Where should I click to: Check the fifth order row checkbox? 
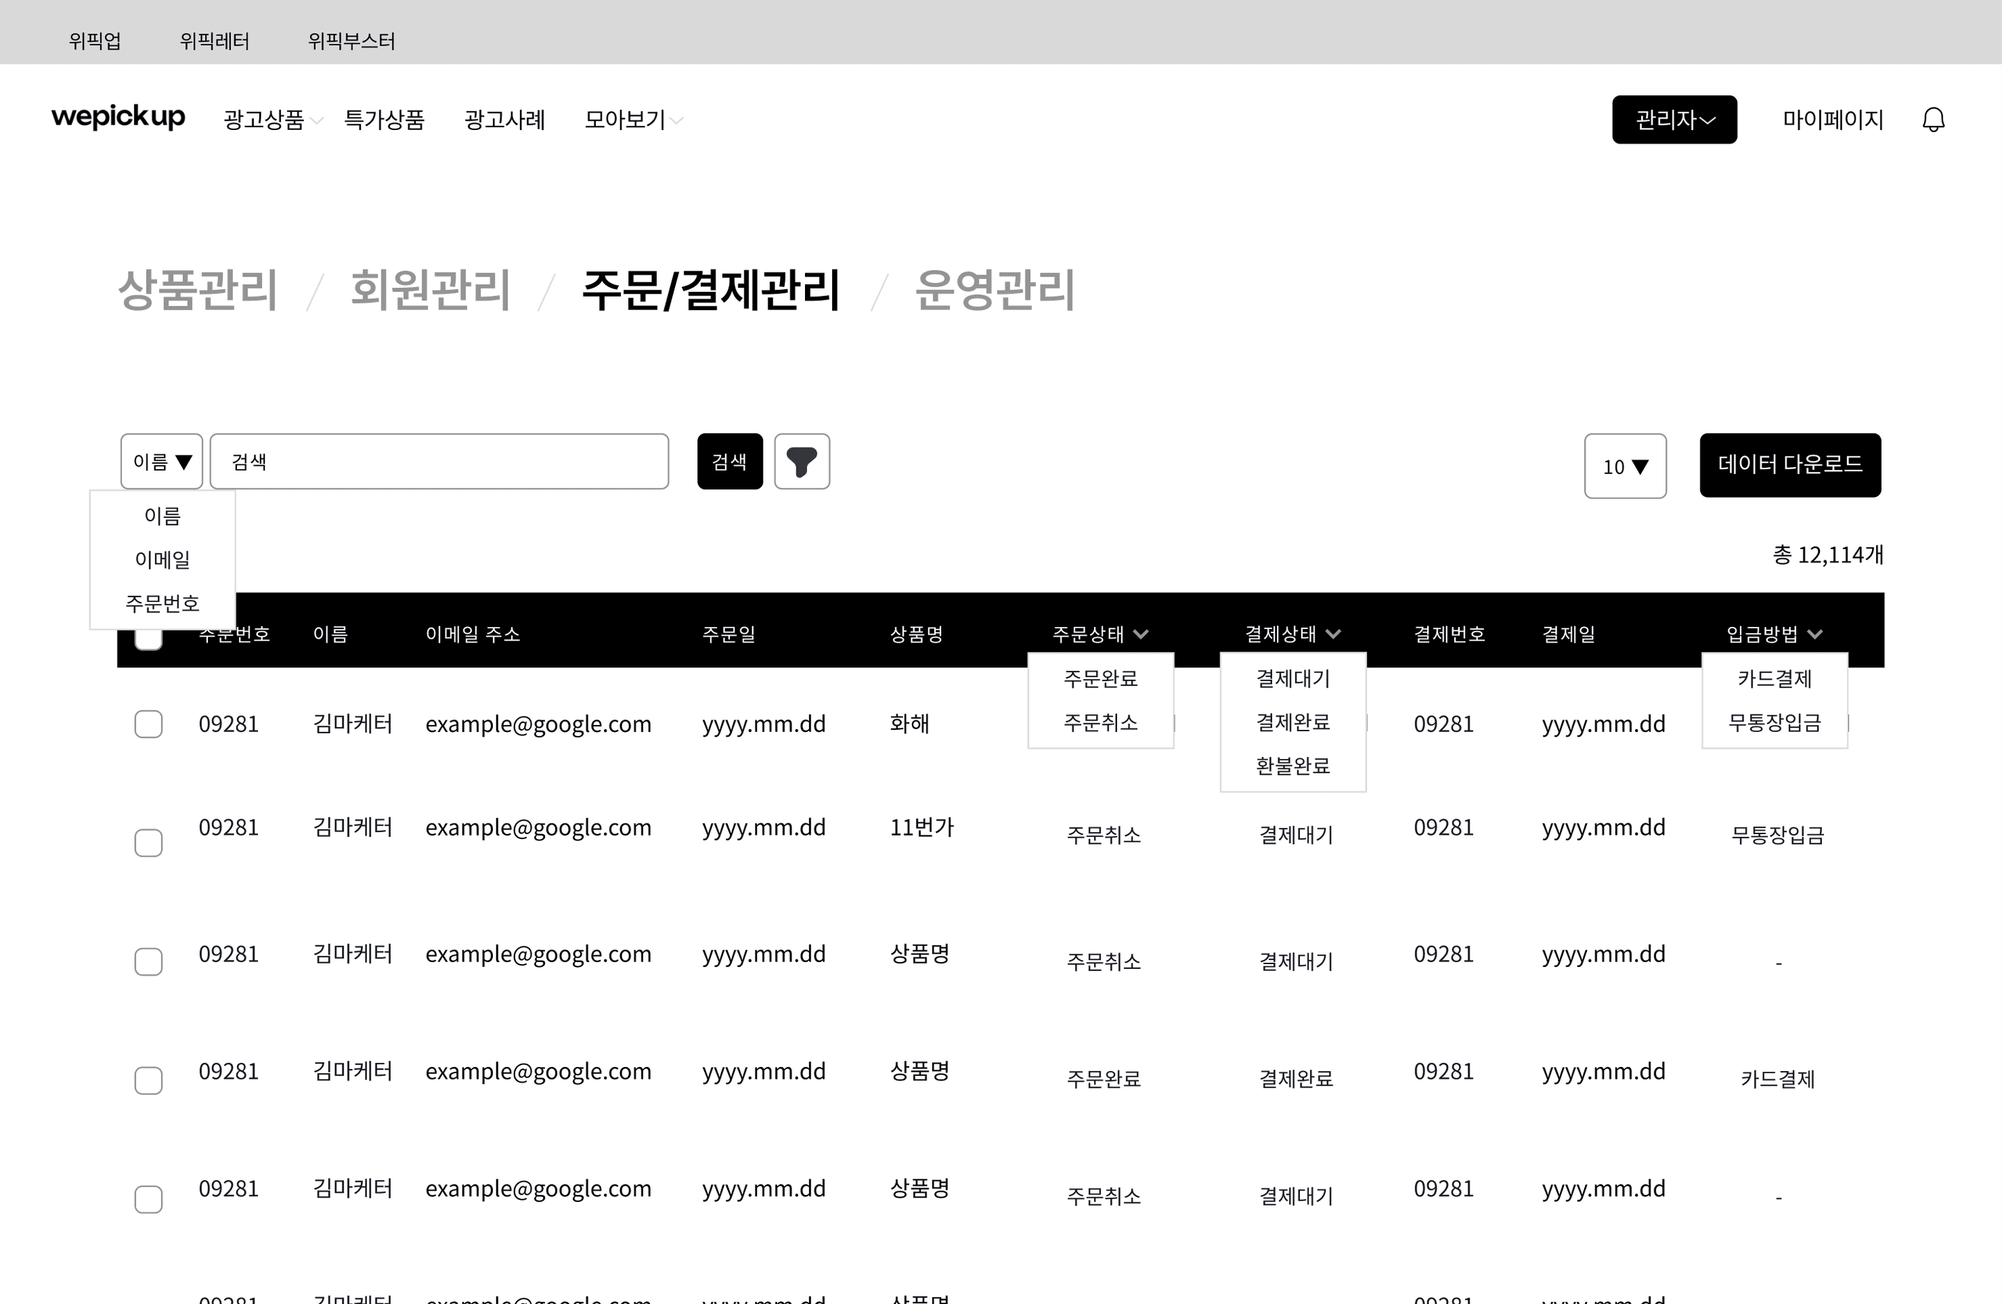149,1199
